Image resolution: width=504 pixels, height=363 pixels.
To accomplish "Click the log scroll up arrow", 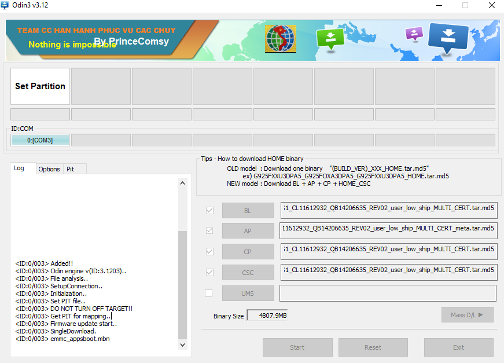I will pos(183,184).
